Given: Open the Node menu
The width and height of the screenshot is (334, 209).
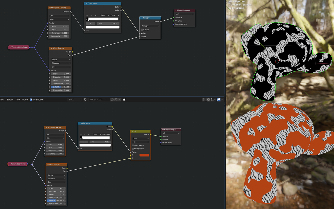Looking at the screenshot, I should [25, 99].
